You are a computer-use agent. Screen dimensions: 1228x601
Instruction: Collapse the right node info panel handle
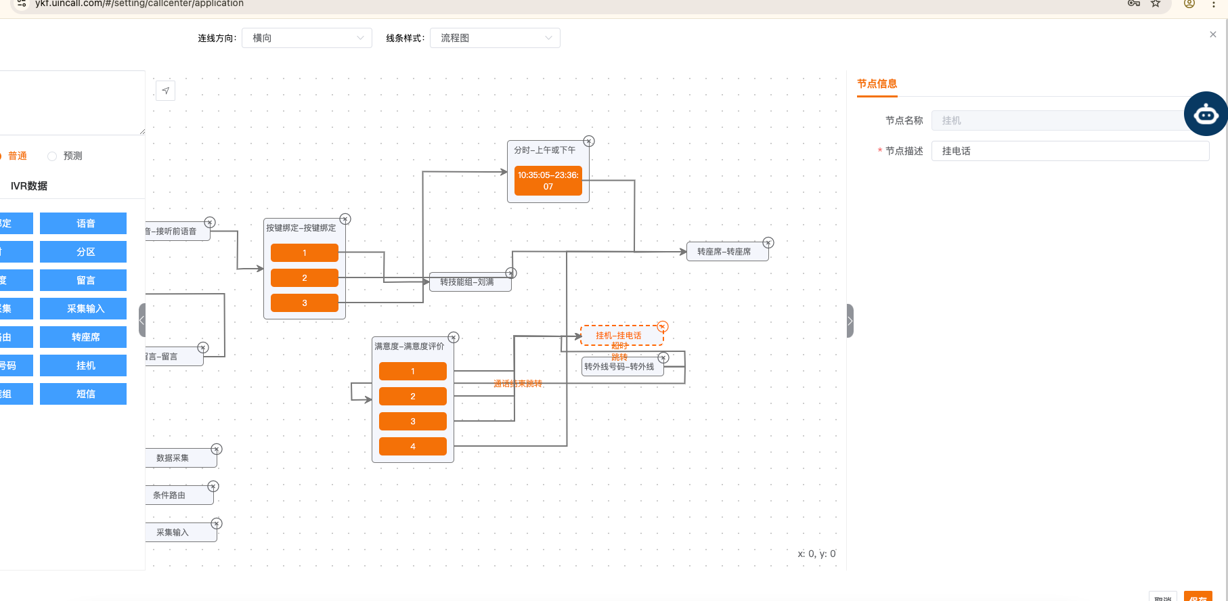[x=850, y=321]
